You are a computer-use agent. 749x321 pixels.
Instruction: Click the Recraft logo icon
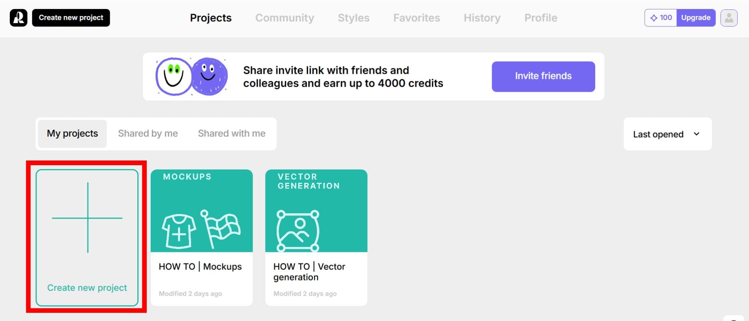[18, 18]
